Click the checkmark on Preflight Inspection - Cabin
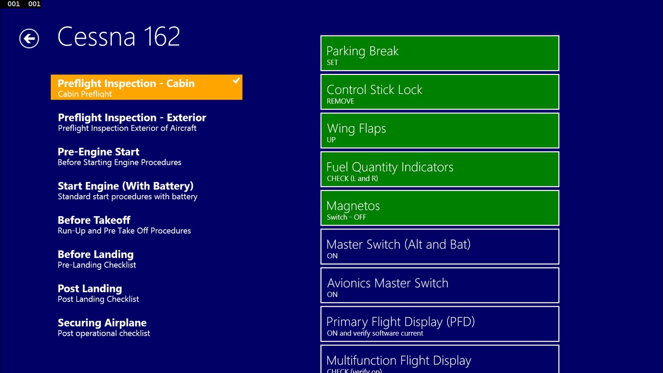Viewport: 663px width, 373px height. (x=236, y=81)
